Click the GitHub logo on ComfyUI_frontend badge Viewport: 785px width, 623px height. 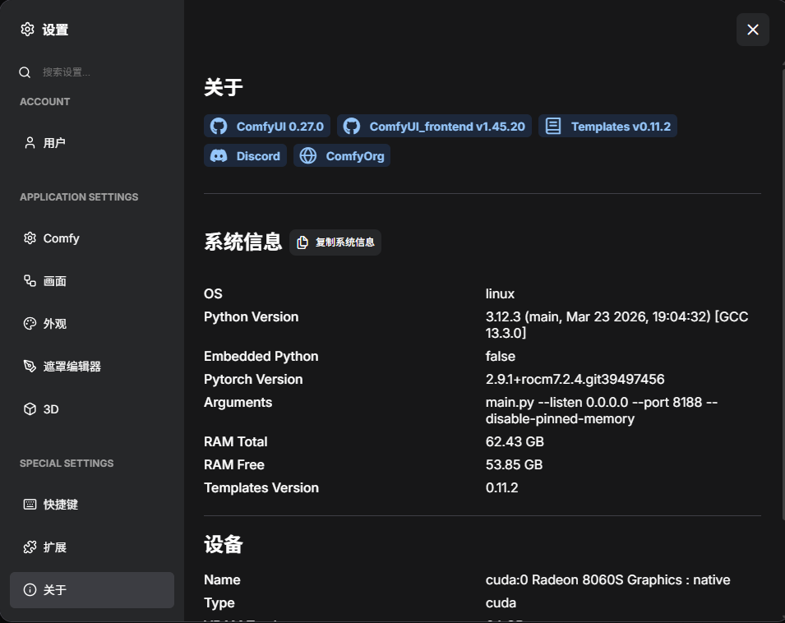click(x=352, y=126)
